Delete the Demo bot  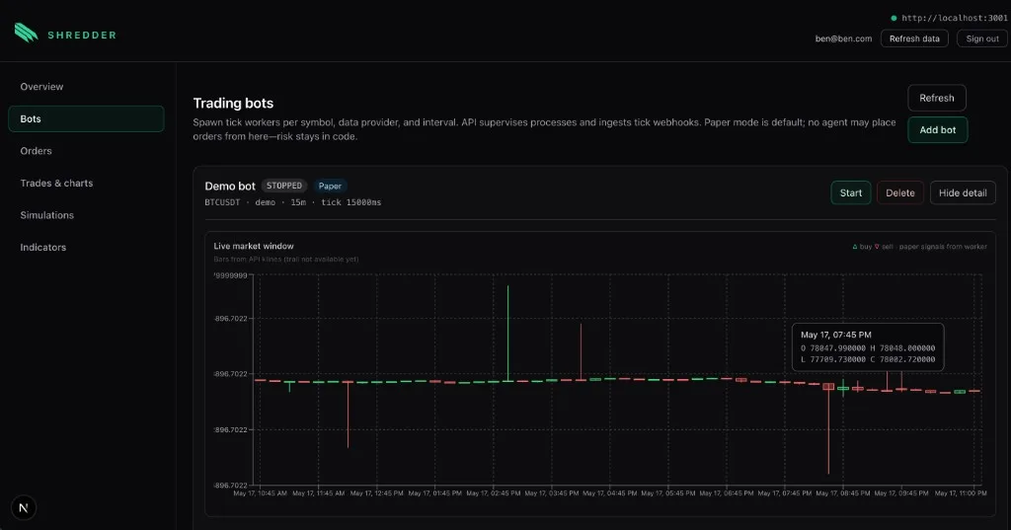click(x=900, y=192)
